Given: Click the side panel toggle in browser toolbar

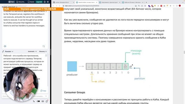Looking at the screenshot, I should click(x=177, y=6).
